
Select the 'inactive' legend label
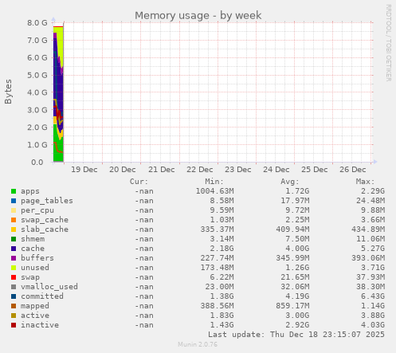(x=40, y=325)
